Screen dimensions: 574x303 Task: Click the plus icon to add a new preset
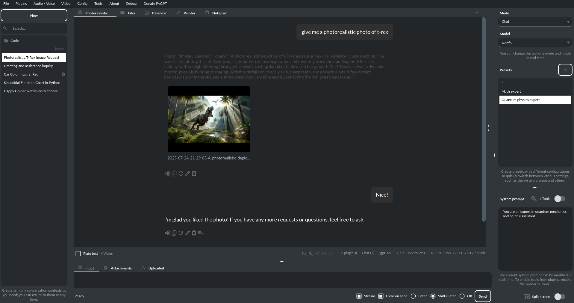[565, 70]
